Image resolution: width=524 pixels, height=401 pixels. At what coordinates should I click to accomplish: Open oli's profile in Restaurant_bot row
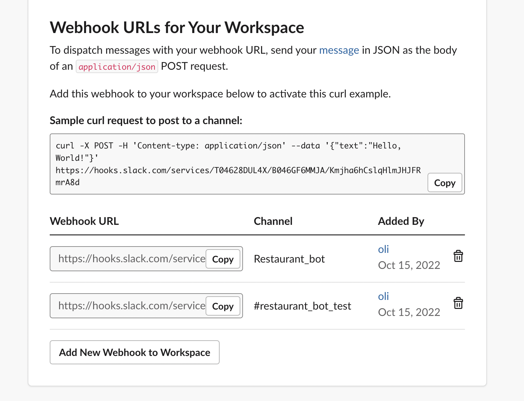[383, 249]
